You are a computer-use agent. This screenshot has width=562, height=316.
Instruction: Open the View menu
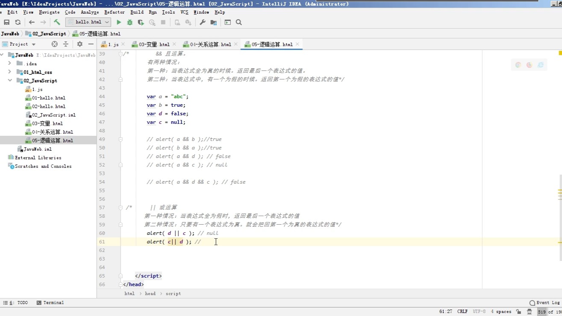pyautogui.click(x=28, y=12)
